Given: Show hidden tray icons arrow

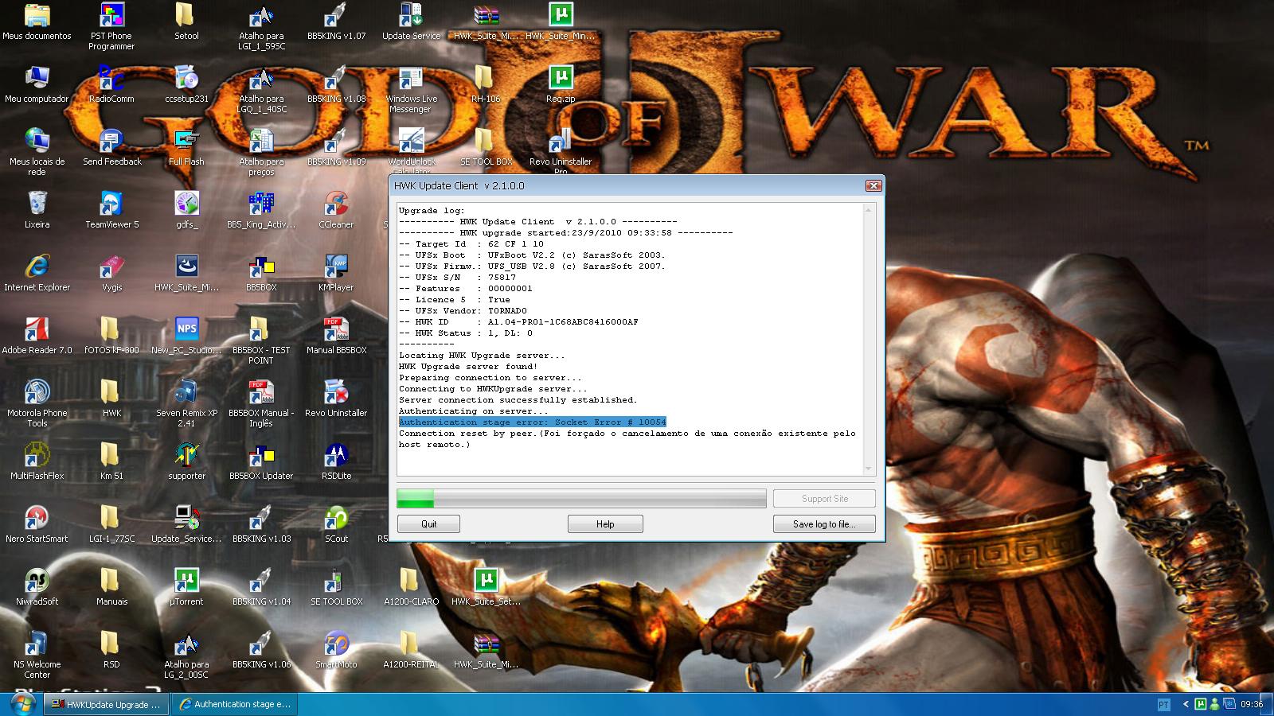Looking at the screenshot, I should (1186, 705).
